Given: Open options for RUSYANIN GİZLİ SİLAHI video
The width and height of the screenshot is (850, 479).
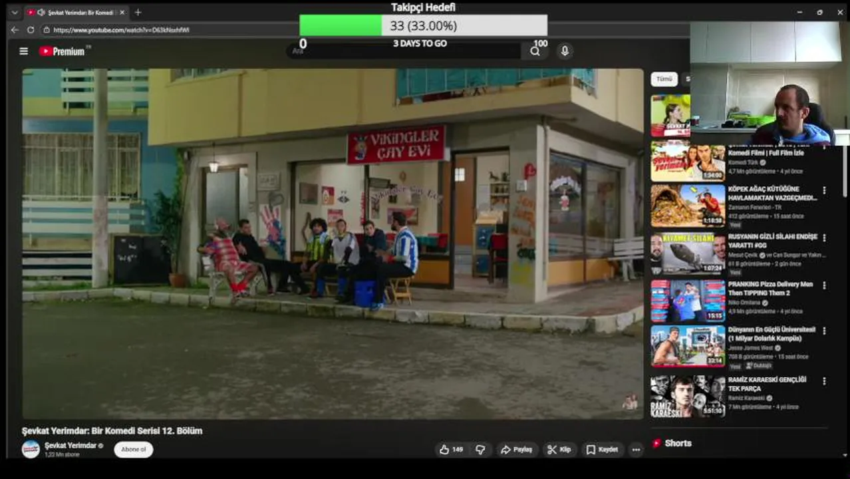Looking at the screenshot, I should pyautogui.click(x=824, y=238).
